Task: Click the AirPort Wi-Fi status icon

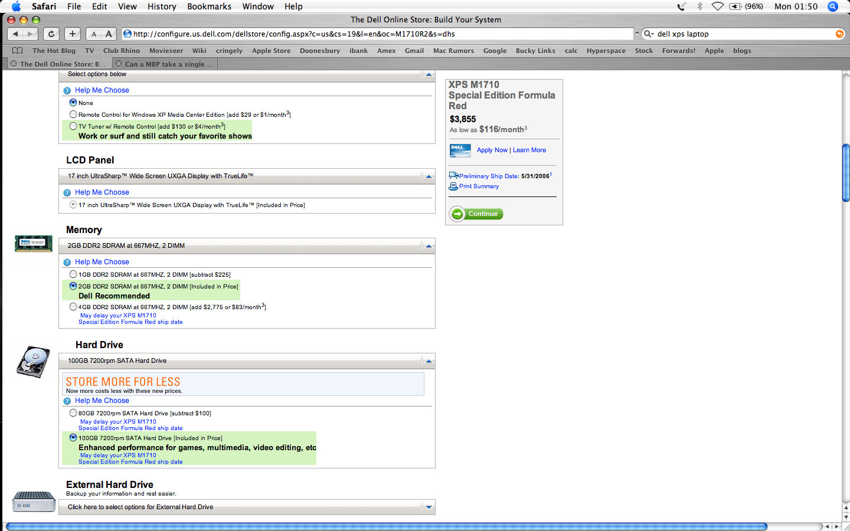Action: coord(718,6)
